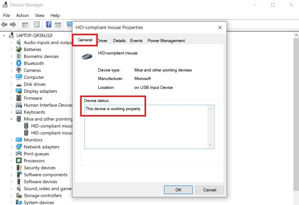Expand the Display adapters category

point(11,91)
